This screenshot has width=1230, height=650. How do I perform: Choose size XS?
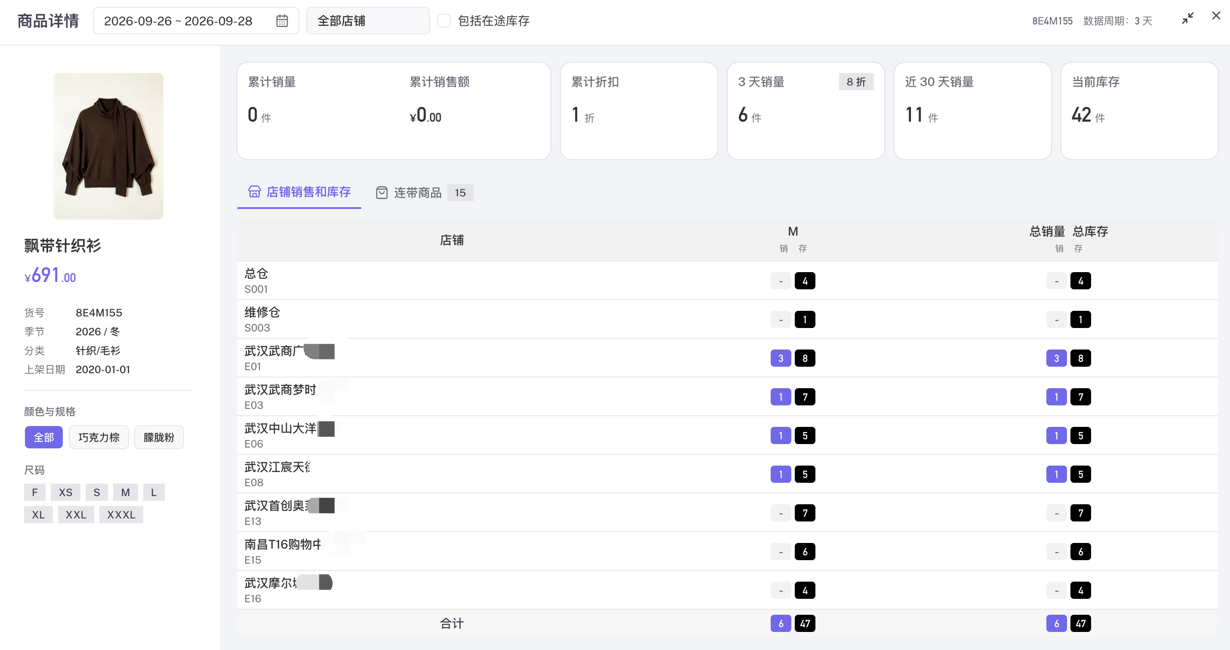65,492
